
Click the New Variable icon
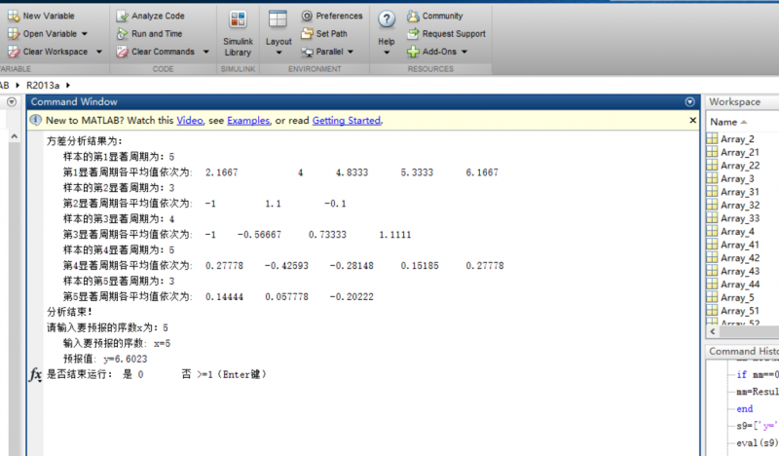pyautogui.click(x=13, y=17)
